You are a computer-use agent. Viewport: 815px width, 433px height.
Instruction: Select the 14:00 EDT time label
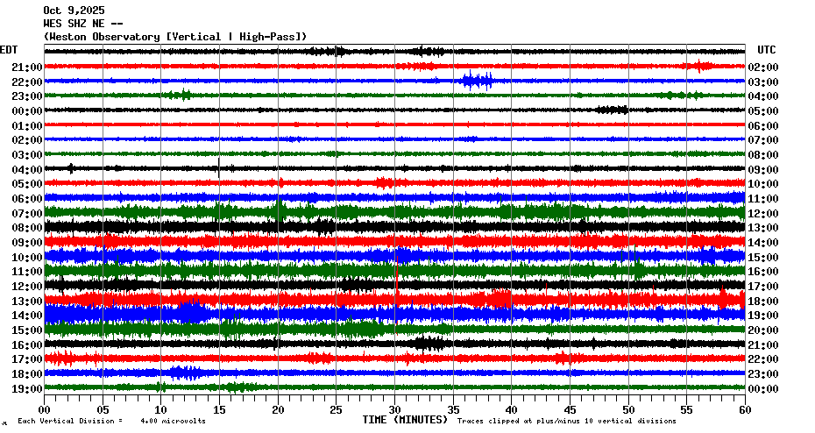point(28,316)
